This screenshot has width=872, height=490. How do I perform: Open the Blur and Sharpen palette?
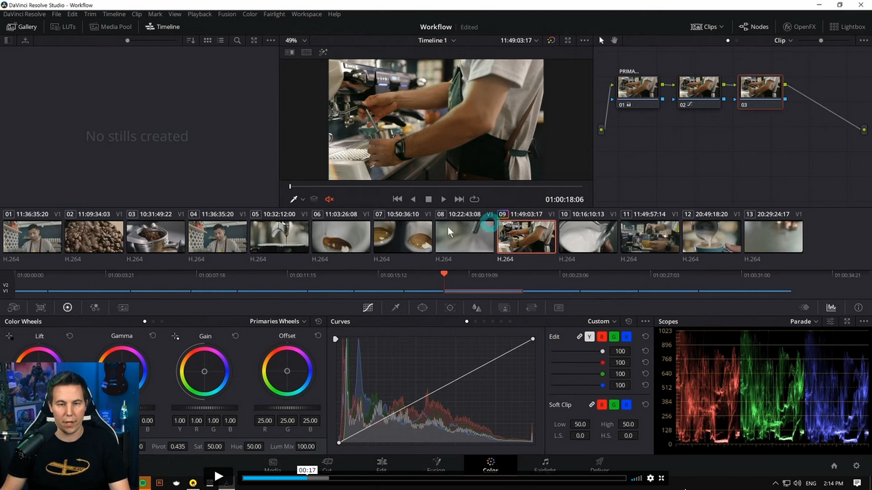point(477,308)
